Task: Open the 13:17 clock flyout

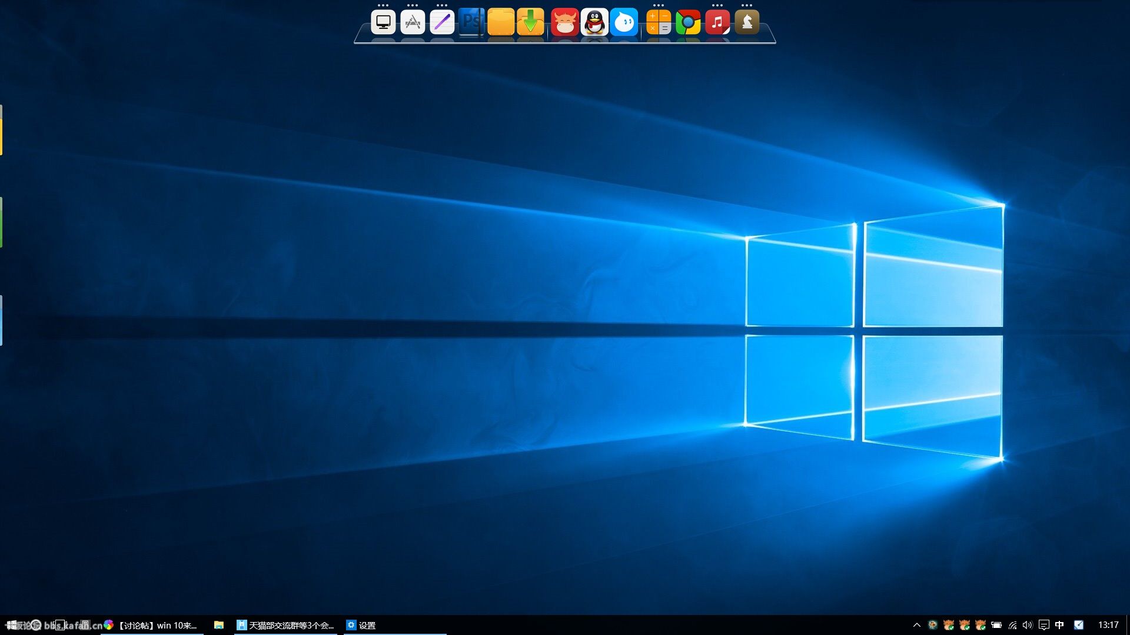Action: click(x=1108, y=625)
